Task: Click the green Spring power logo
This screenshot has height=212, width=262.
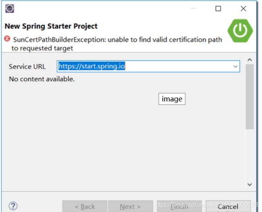Action: pos(240,31)
